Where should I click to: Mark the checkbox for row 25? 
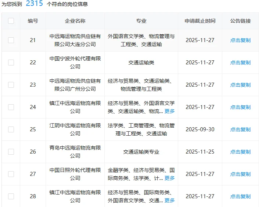[x=11, y=129]
